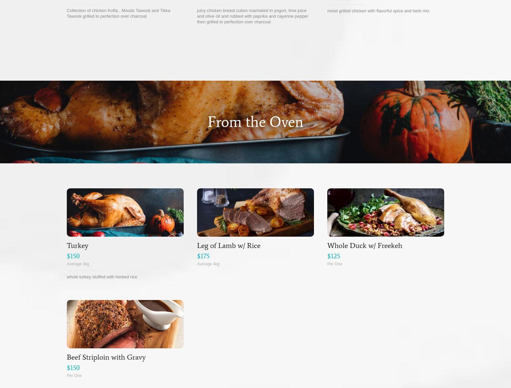Click the Per One label under duck

pos(335,264)
